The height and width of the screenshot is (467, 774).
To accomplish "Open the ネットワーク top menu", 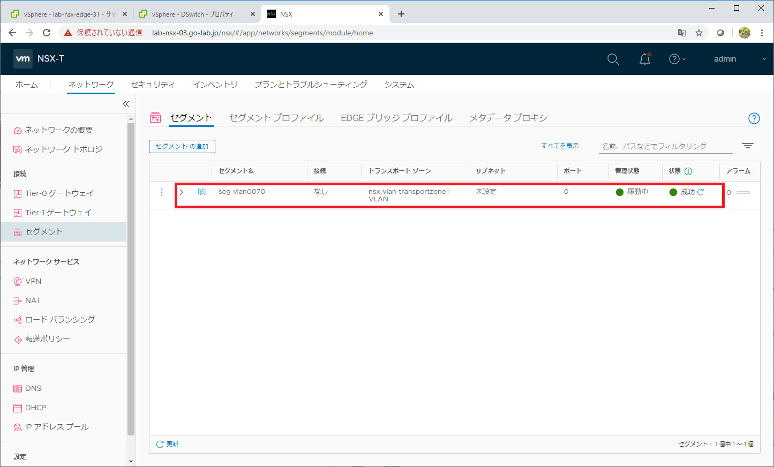I will coord(91,85).
